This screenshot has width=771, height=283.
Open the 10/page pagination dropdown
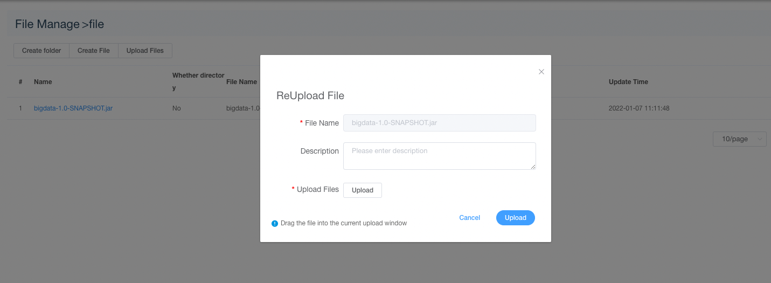(739, 139)
